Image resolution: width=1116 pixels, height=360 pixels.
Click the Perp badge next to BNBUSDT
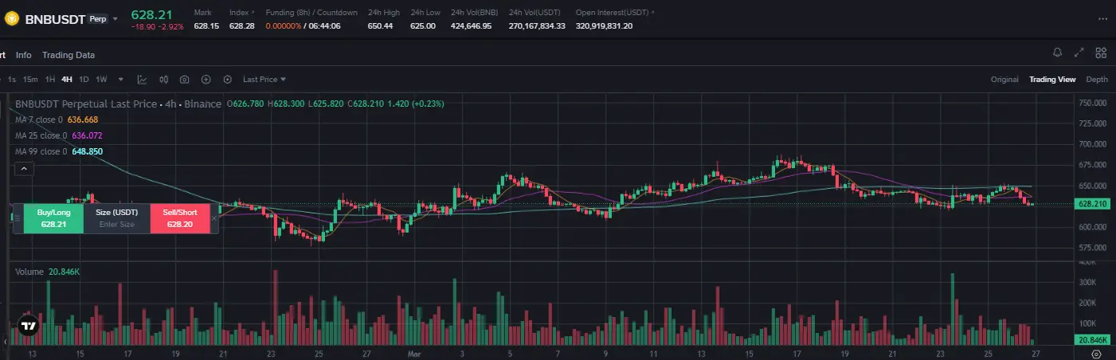click(x=98, y=18)
